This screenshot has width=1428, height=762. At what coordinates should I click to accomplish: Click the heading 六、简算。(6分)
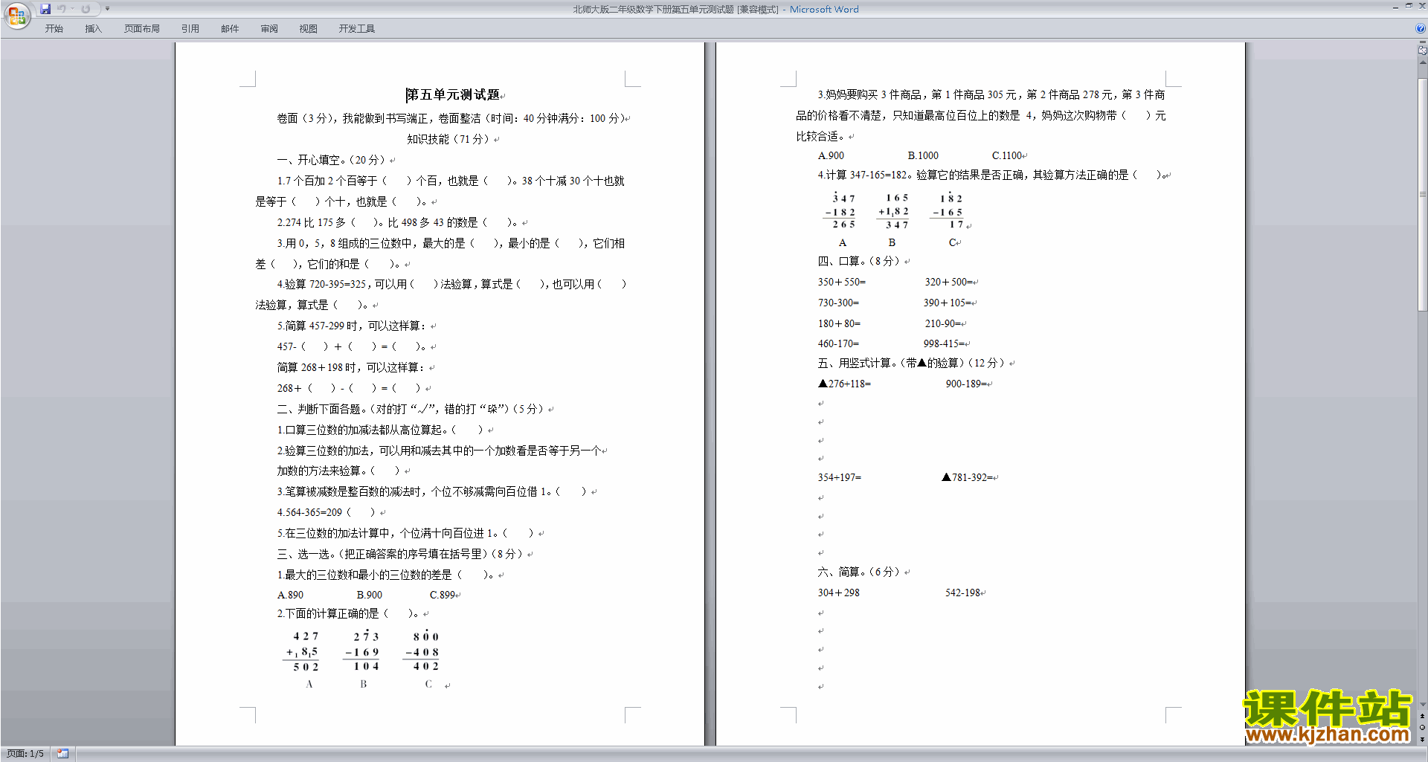point(859,572)
